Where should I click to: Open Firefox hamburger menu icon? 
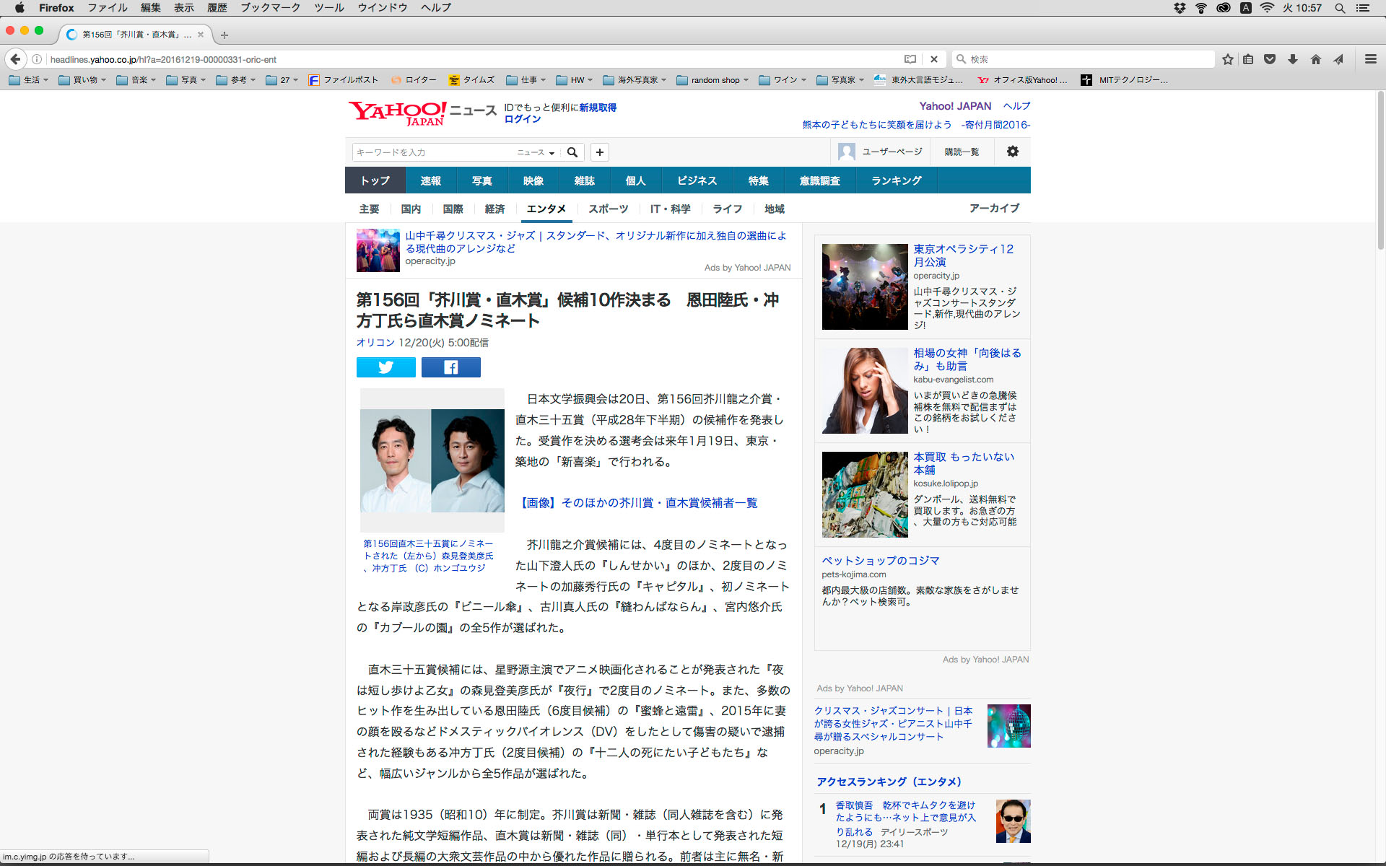point(1370,59)
